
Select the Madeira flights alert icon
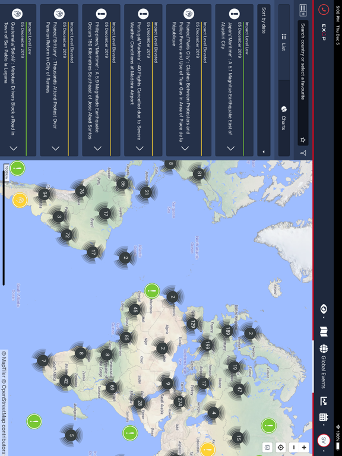click(x=143, y=14)
